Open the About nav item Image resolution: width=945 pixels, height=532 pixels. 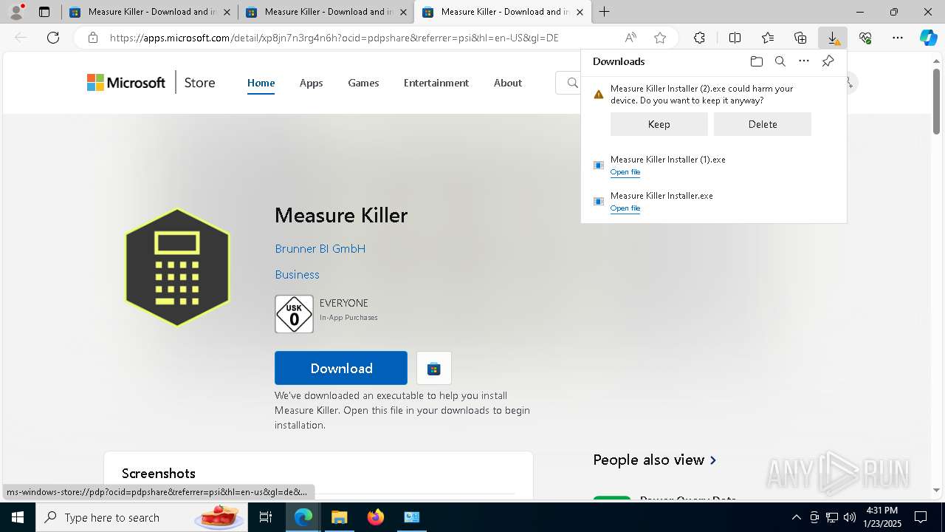coord(508,83)
